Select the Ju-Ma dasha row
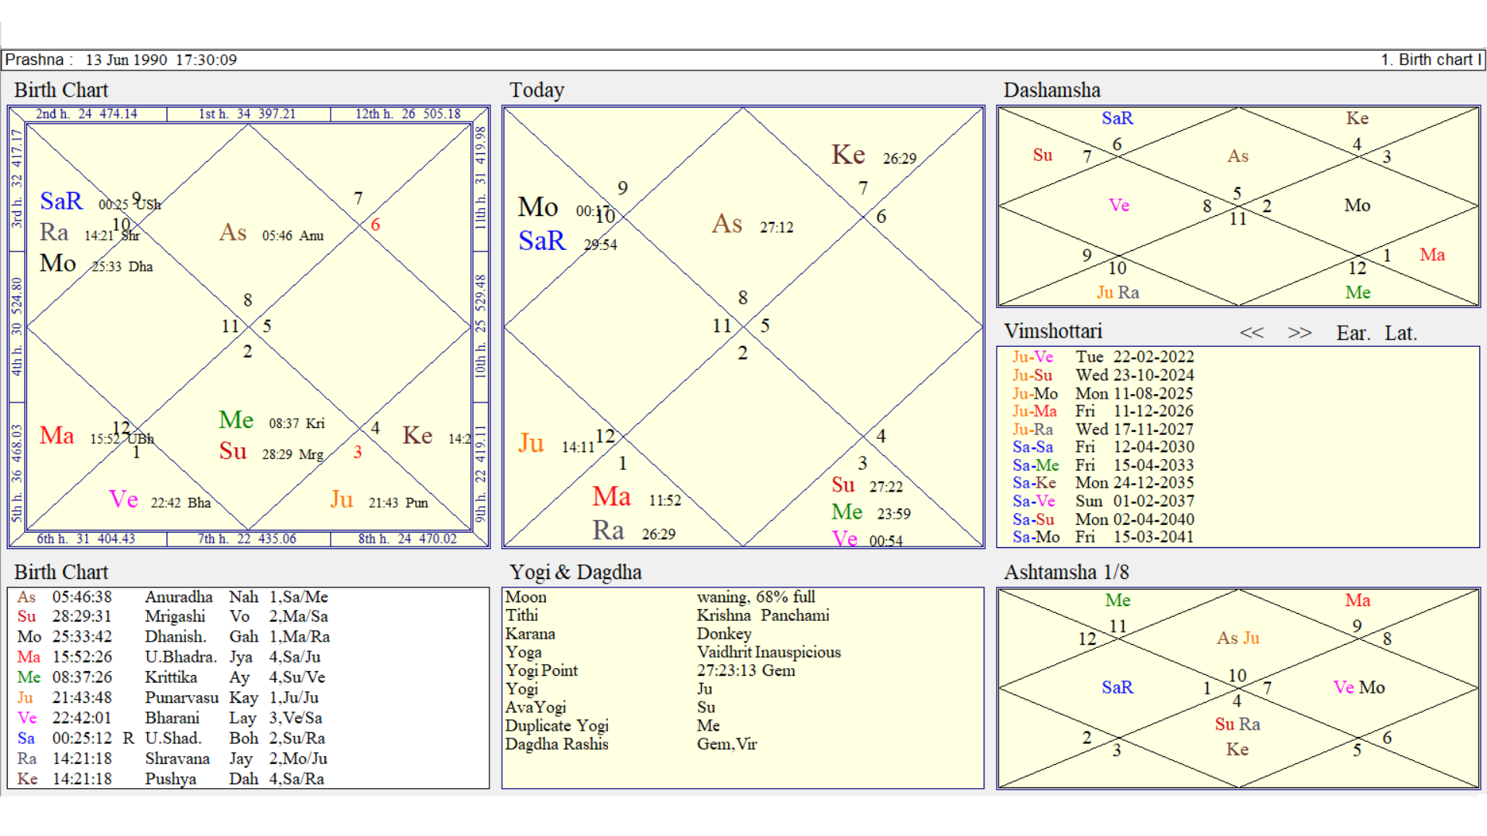Screen dimensions: 1487x836 coord(1103,411)
